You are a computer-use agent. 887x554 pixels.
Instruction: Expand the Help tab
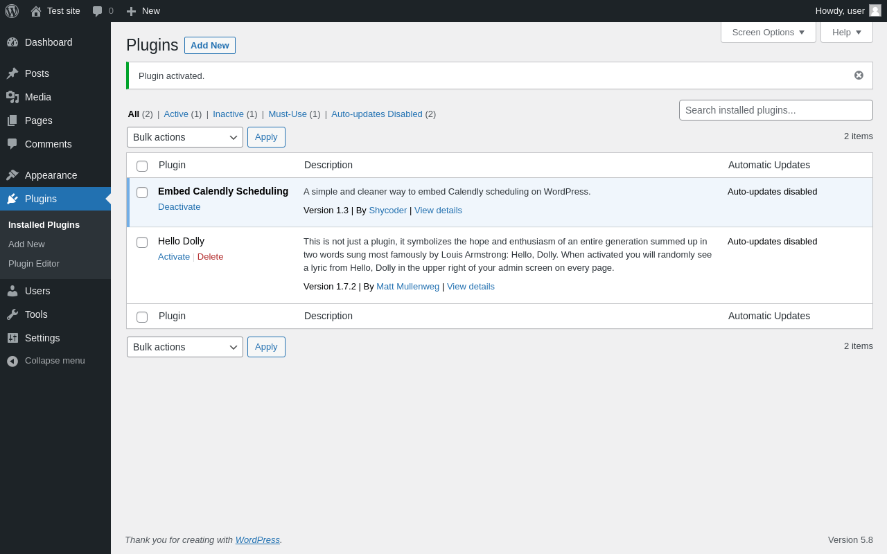846,32
